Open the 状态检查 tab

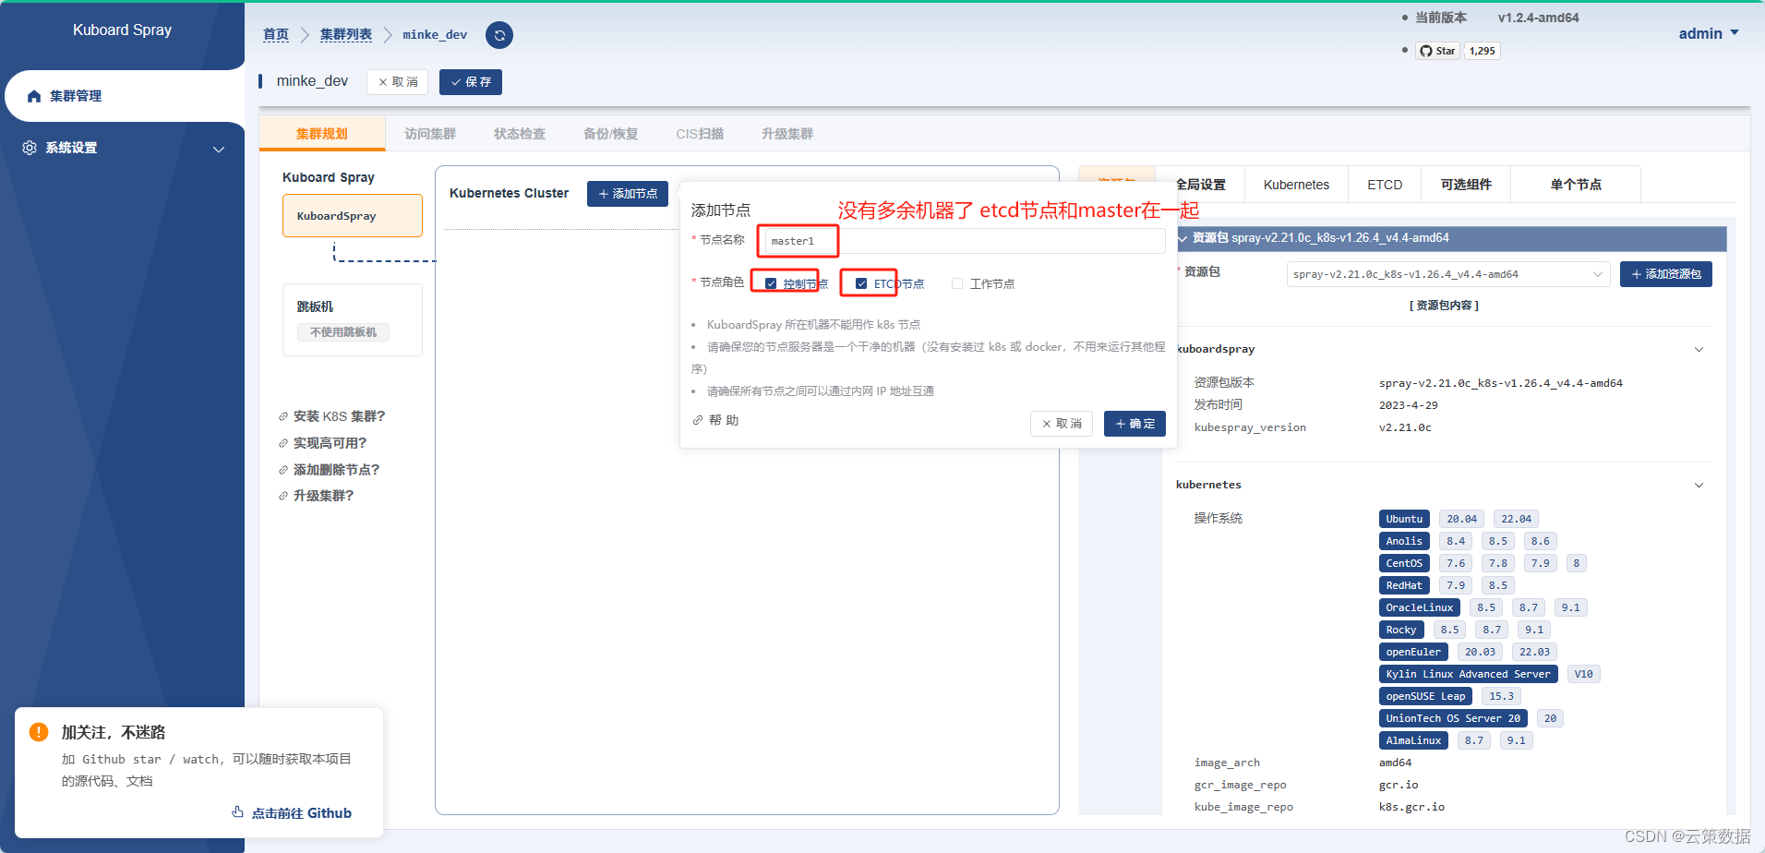520,134
